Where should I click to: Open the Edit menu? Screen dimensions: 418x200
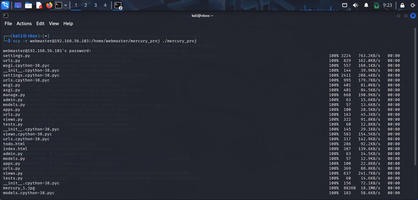pyautogui.click(x=40, y=24)
